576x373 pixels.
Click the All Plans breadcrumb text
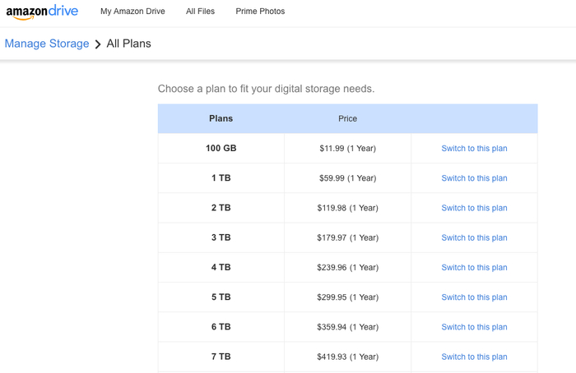[x=129, y=44]
